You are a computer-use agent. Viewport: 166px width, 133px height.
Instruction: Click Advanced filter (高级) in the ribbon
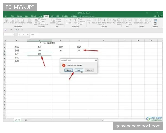80,24
